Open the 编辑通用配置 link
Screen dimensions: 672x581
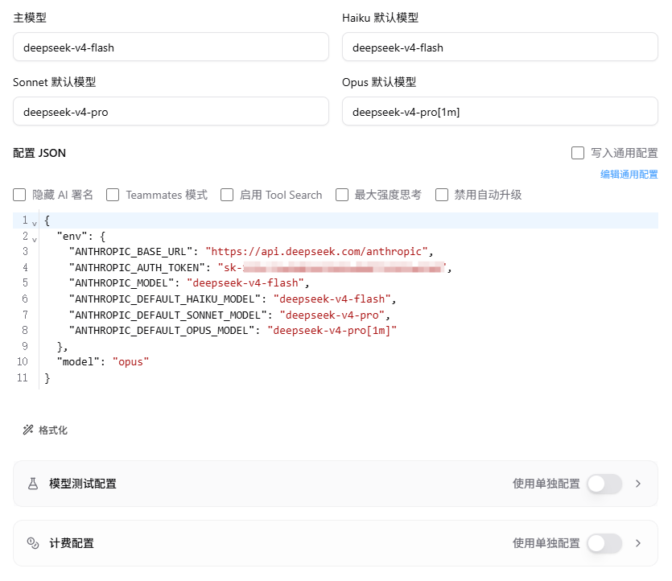(x=629, y=175)
